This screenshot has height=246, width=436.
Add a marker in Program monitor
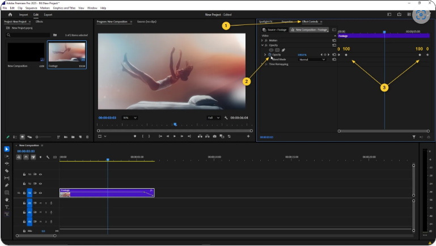(x=135, y=136)
